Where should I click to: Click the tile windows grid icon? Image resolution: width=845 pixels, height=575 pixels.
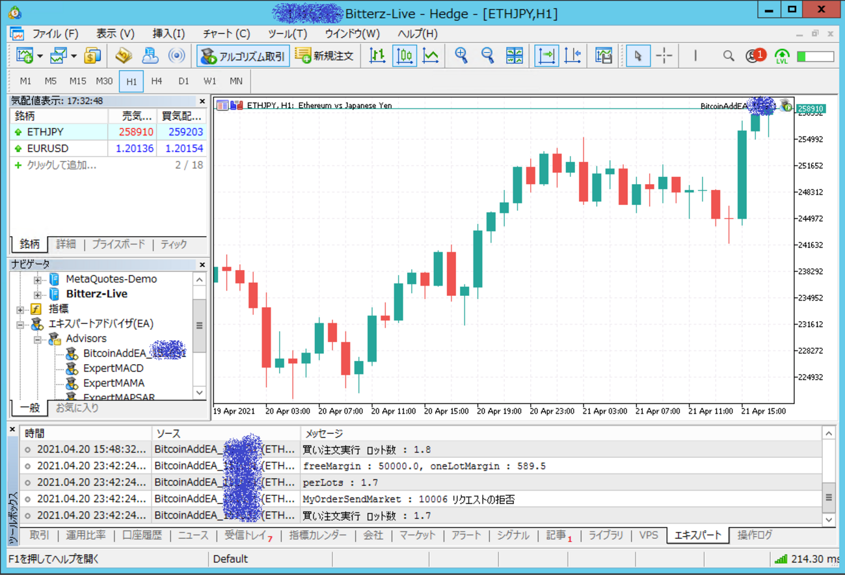[x=515, y=56]
